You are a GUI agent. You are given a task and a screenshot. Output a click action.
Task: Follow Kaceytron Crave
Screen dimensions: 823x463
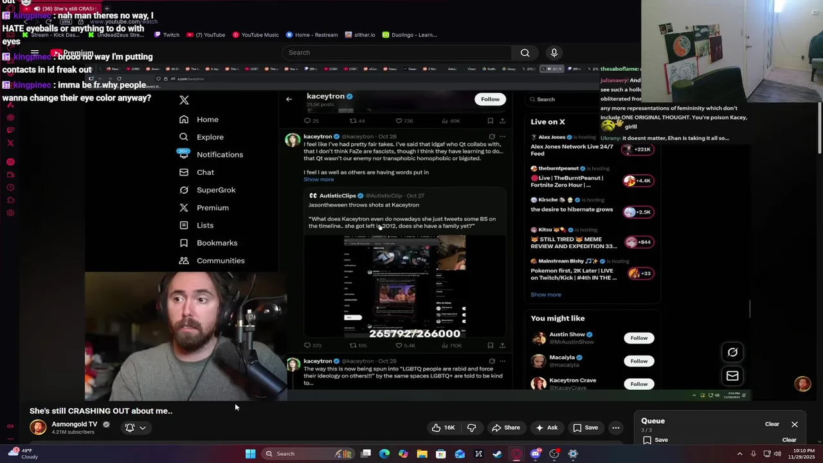pyautogui.click(x=638, y=384)
